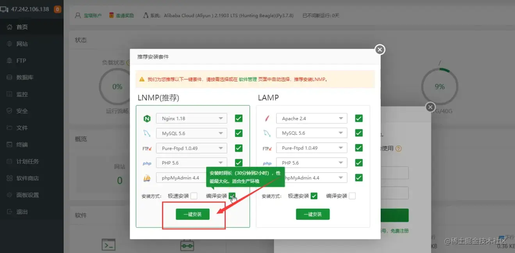Open LAMP Pure-Ftpd 1.0.49 dropdown
This screenshot has height=253, width=515.
(x=312, y=148)
